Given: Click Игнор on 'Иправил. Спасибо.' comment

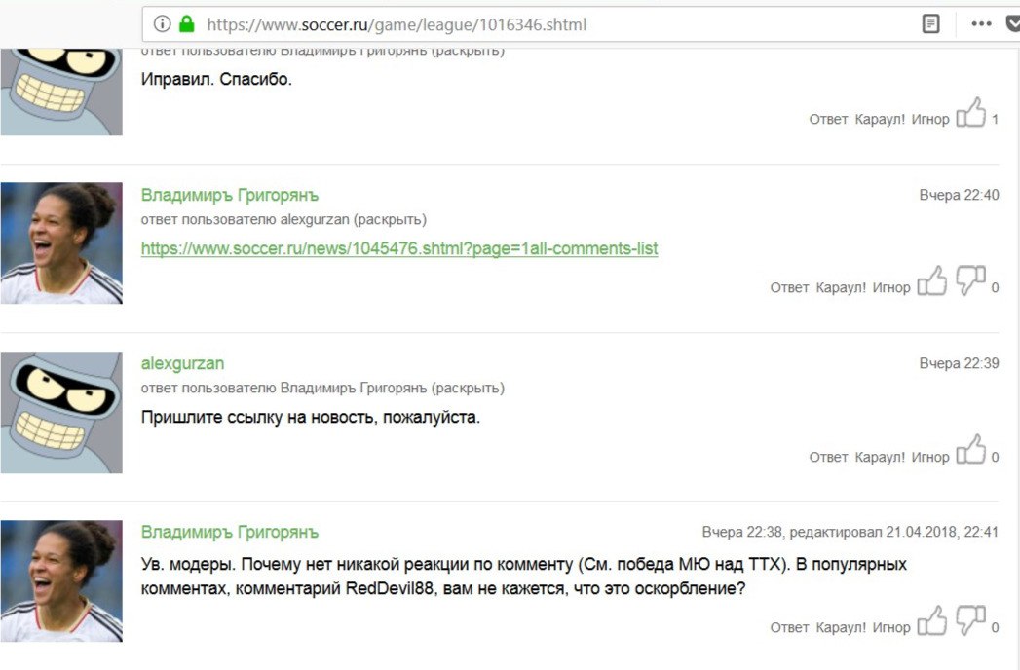Looking at the screenshot, I should point(930,119).
